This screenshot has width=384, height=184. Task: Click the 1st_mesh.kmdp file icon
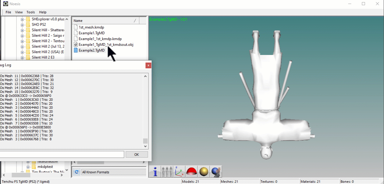tap(76, 27)
